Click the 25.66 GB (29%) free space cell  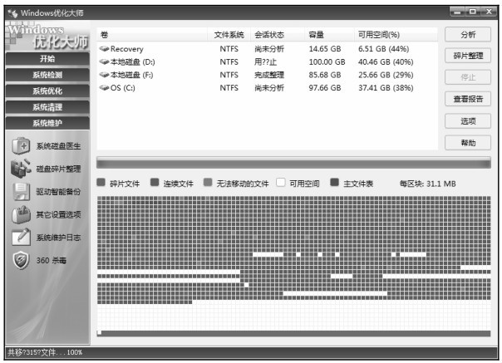[386, 75]
